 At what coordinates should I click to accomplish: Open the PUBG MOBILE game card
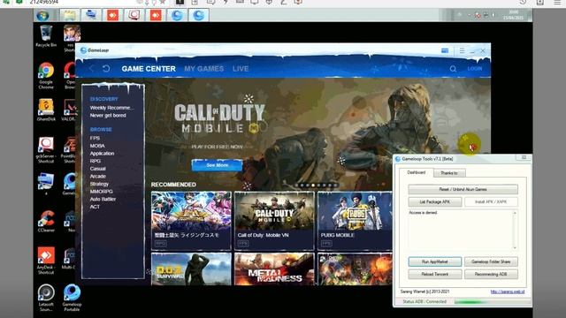(x=355, y=221)
